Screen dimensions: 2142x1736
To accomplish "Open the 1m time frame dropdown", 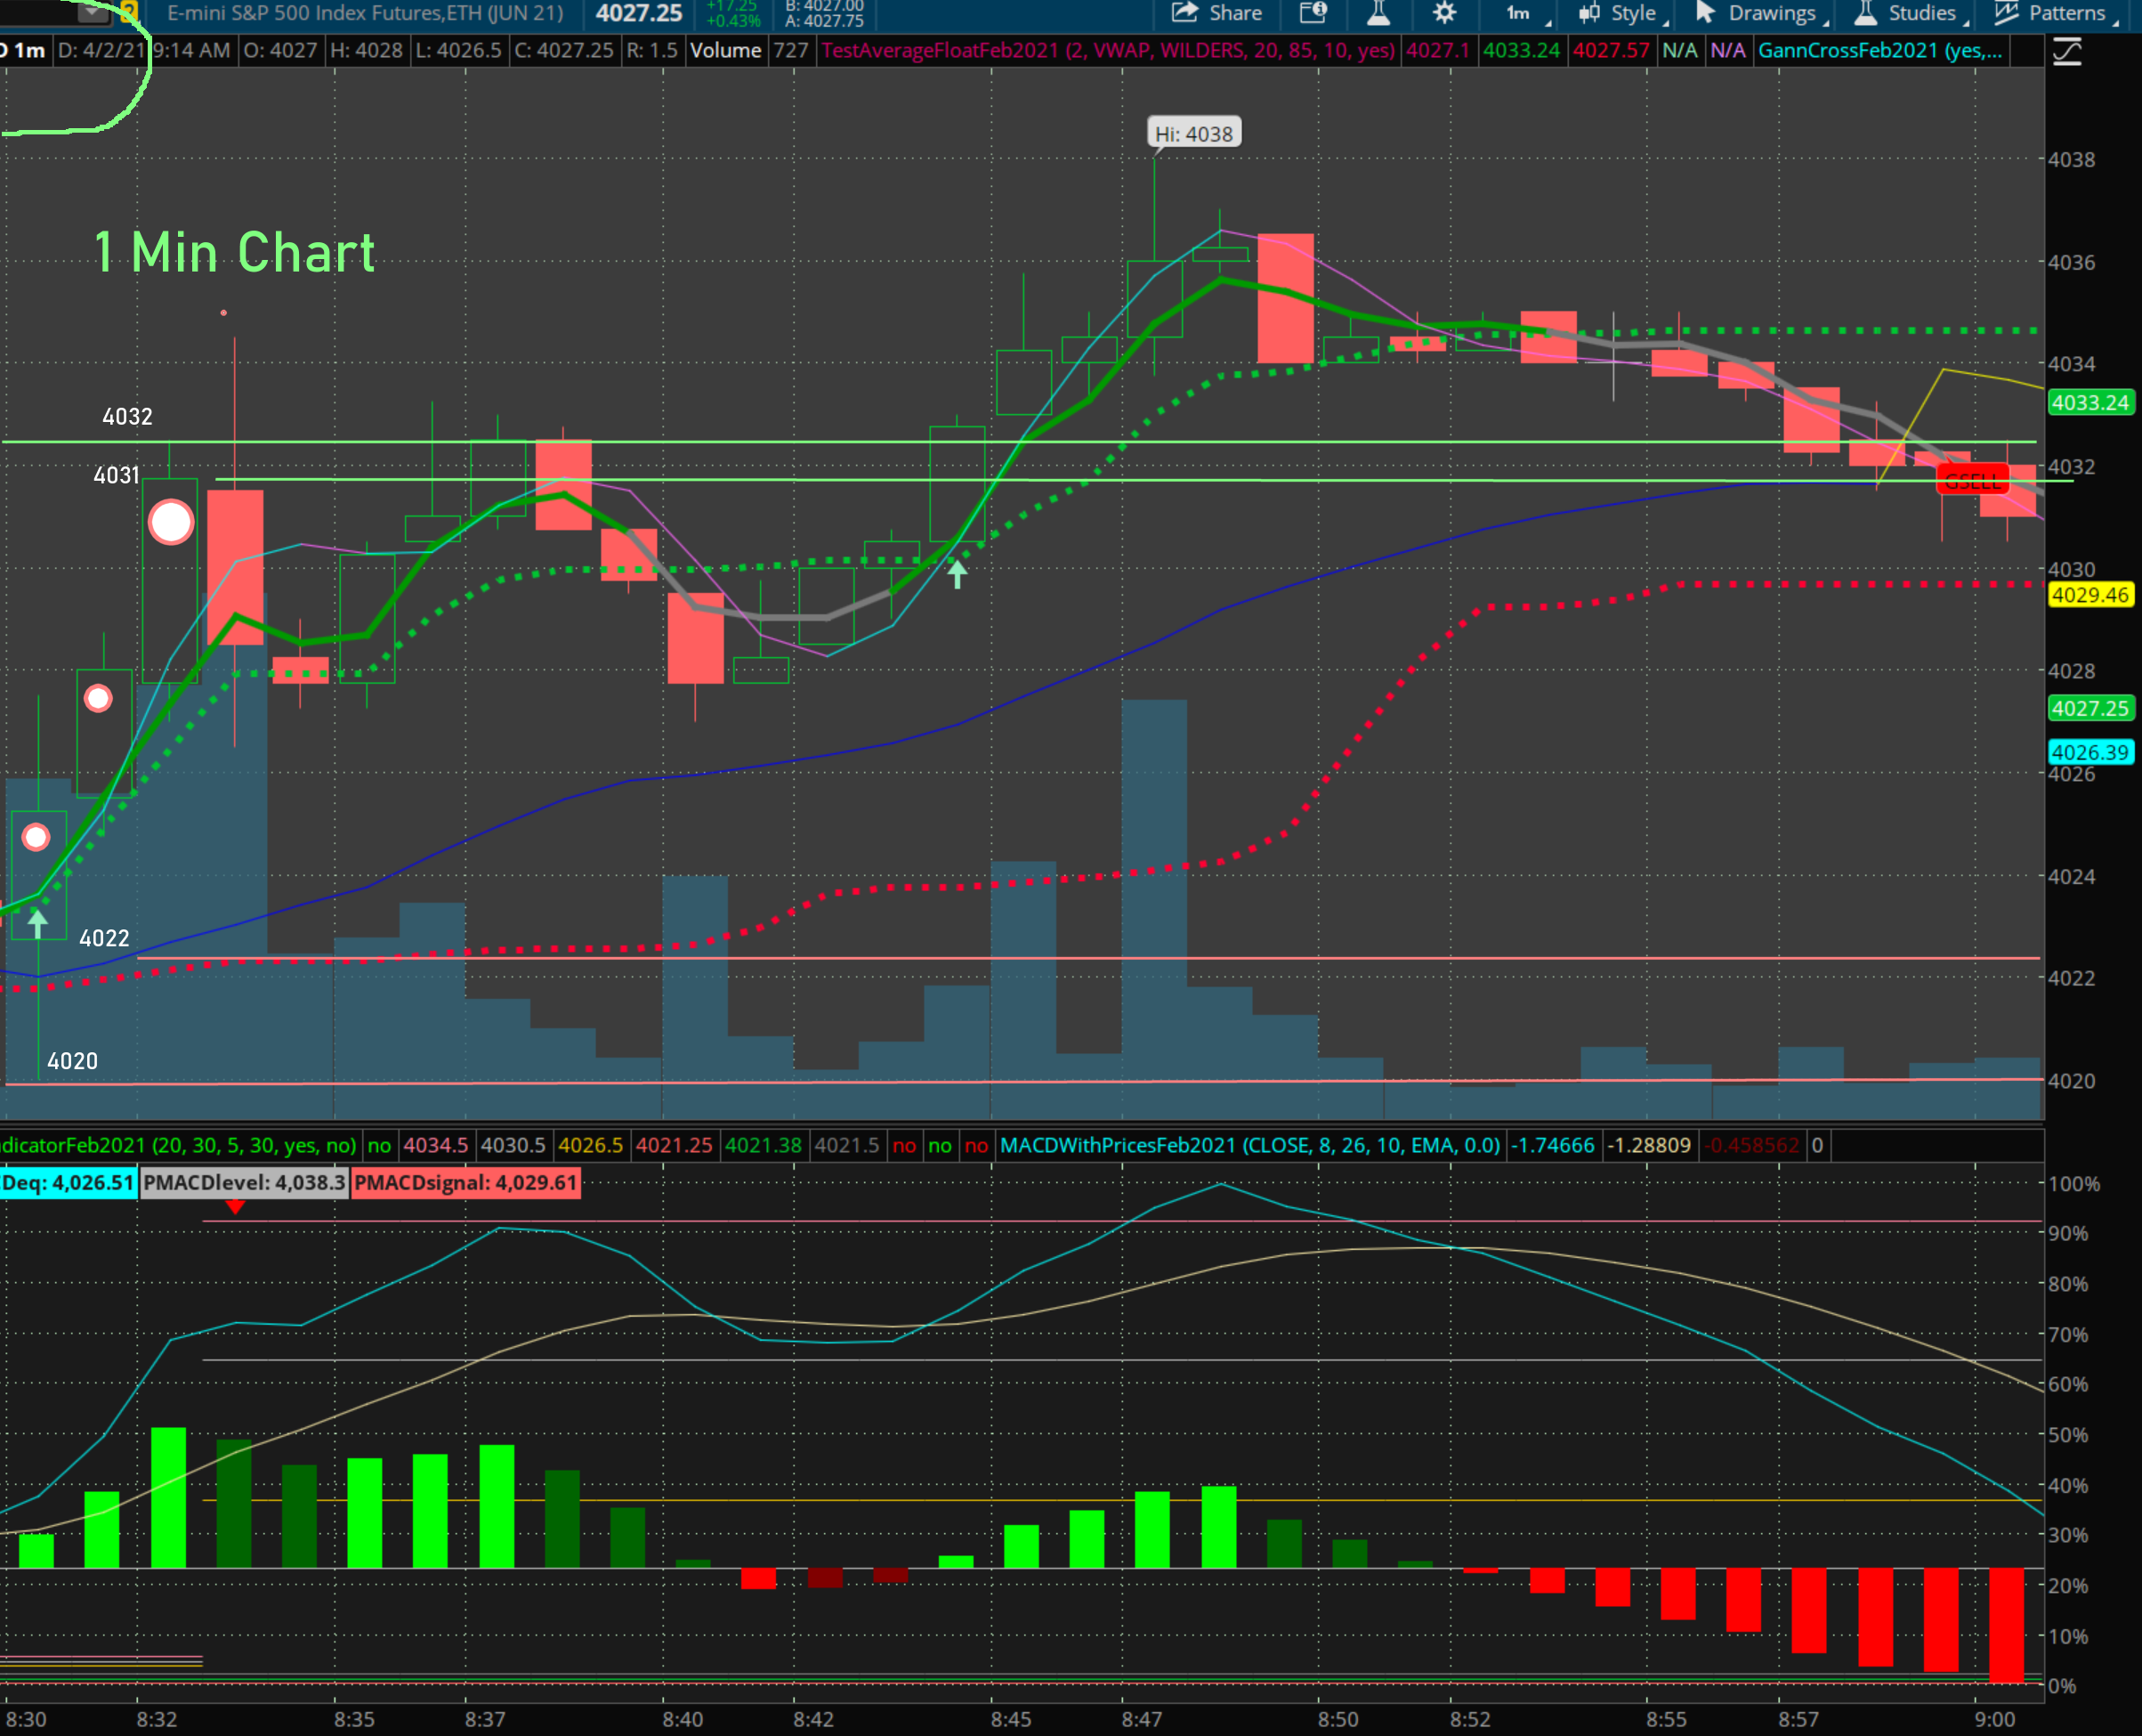I will 1526,13.
